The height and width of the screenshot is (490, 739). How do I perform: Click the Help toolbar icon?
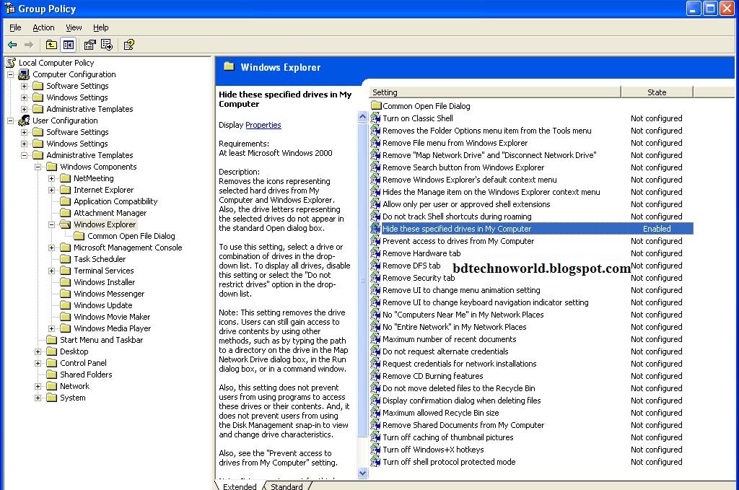128,45
